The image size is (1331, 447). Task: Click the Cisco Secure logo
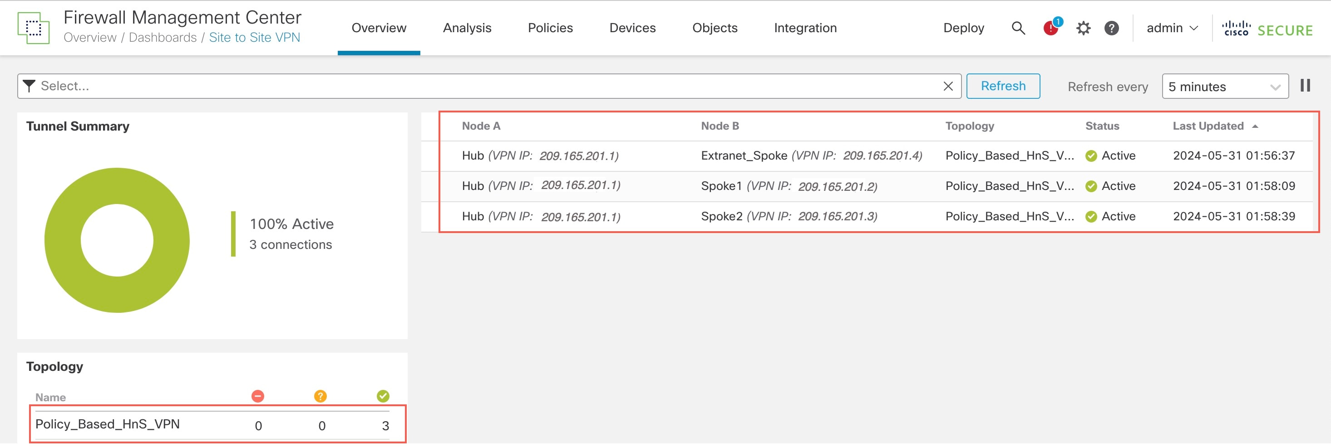pyautogui.click(x=1267, y=29)
